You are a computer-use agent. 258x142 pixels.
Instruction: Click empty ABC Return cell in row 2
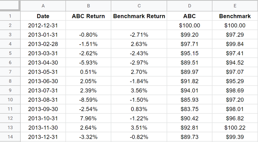pos(89,25)
